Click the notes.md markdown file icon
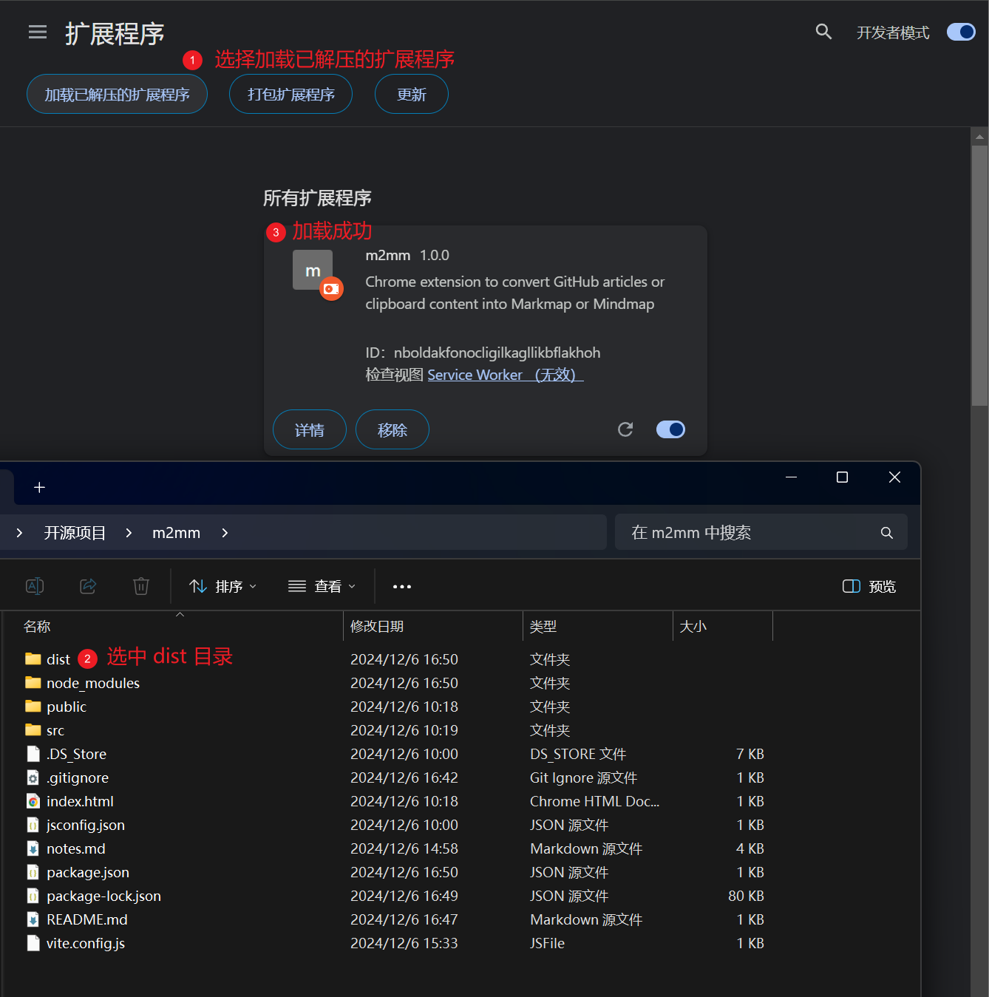This screenshot has height=997, width=989. click(33, 848)
